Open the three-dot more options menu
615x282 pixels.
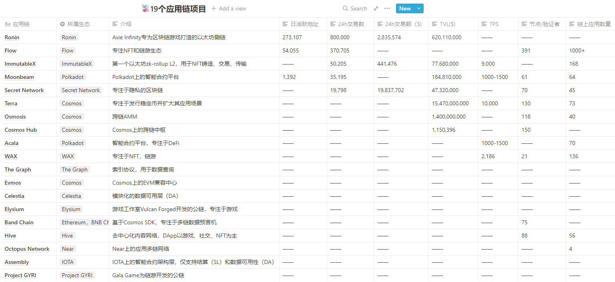coord(387,8)
